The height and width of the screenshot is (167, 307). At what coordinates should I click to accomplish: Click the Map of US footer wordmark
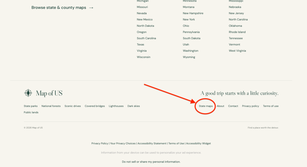(49, 93)
